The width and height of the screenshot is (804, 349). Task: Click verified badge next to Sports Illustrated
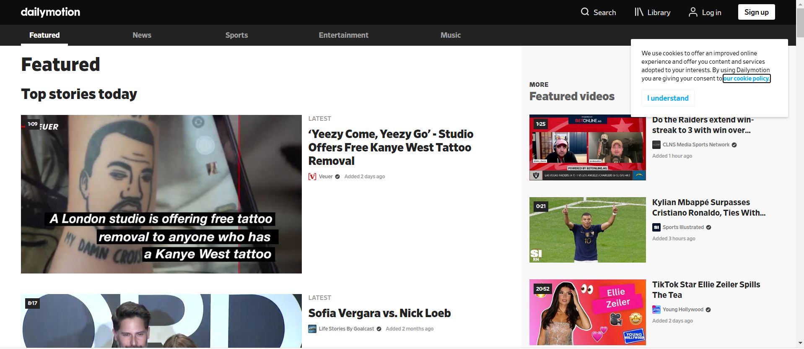pos(708,227)
